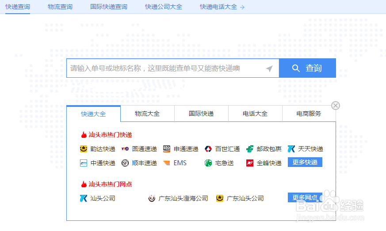Click the ZJS (宅急送) green logo icon
The width and height of the screenshot is (386, 231).
click(x=208, y=163)
